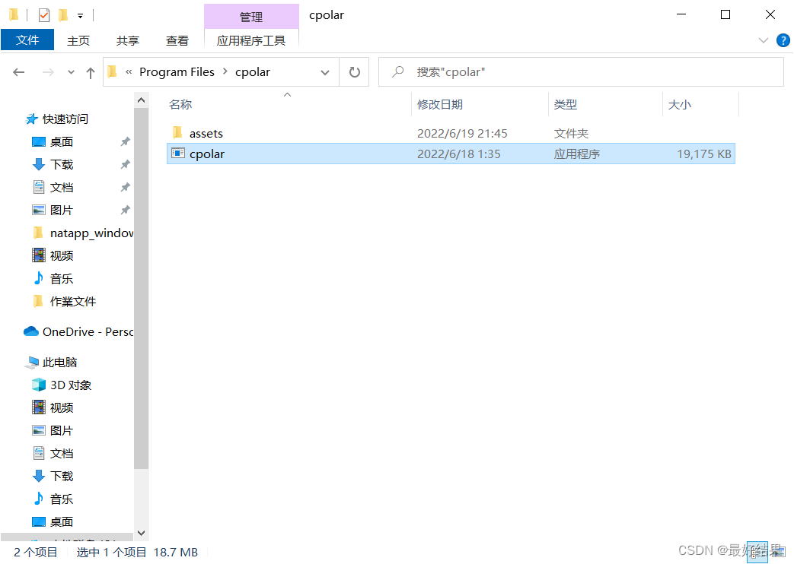Screen dimensions: 794x564
Task: Click the Back navigation arrow
Action: coord(19,72)
